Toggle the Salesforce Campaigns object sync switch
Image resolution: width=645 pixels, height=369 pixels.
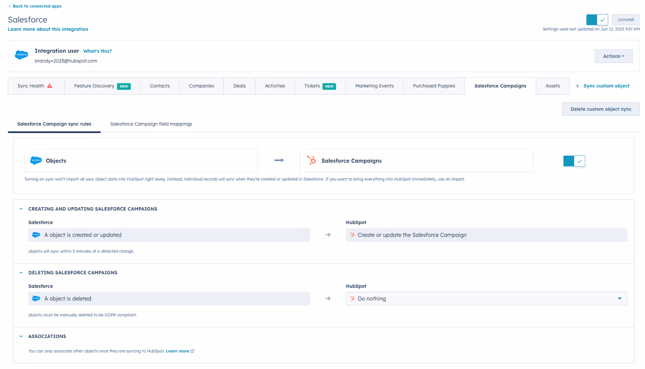574,161
